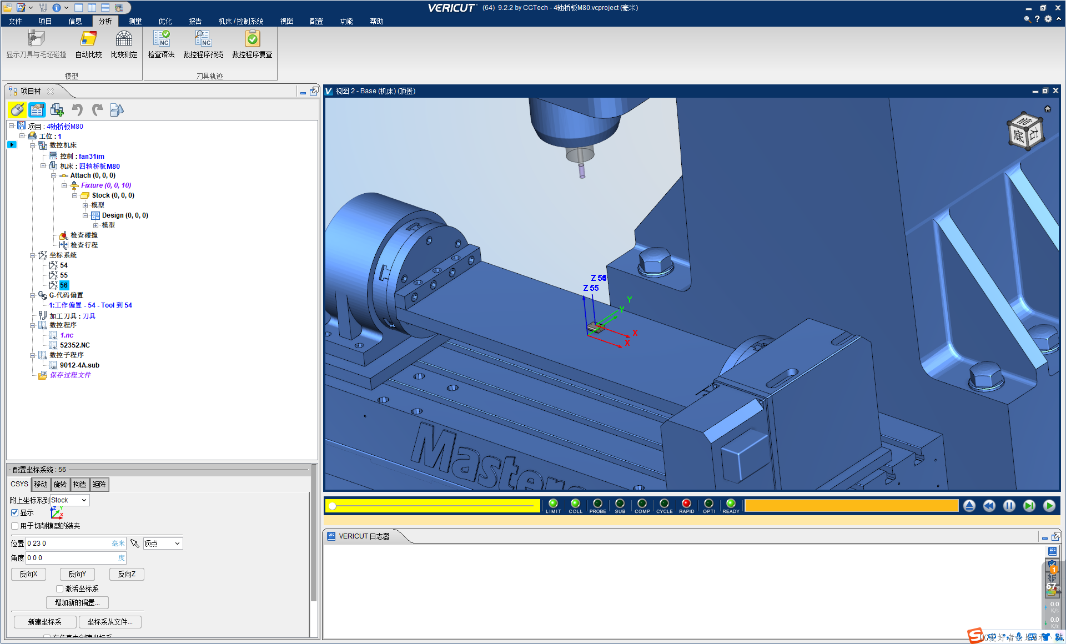Click add machine setup icon in project tree
The height and width of the screenshot is (644, 1066).
coord(57,110)
